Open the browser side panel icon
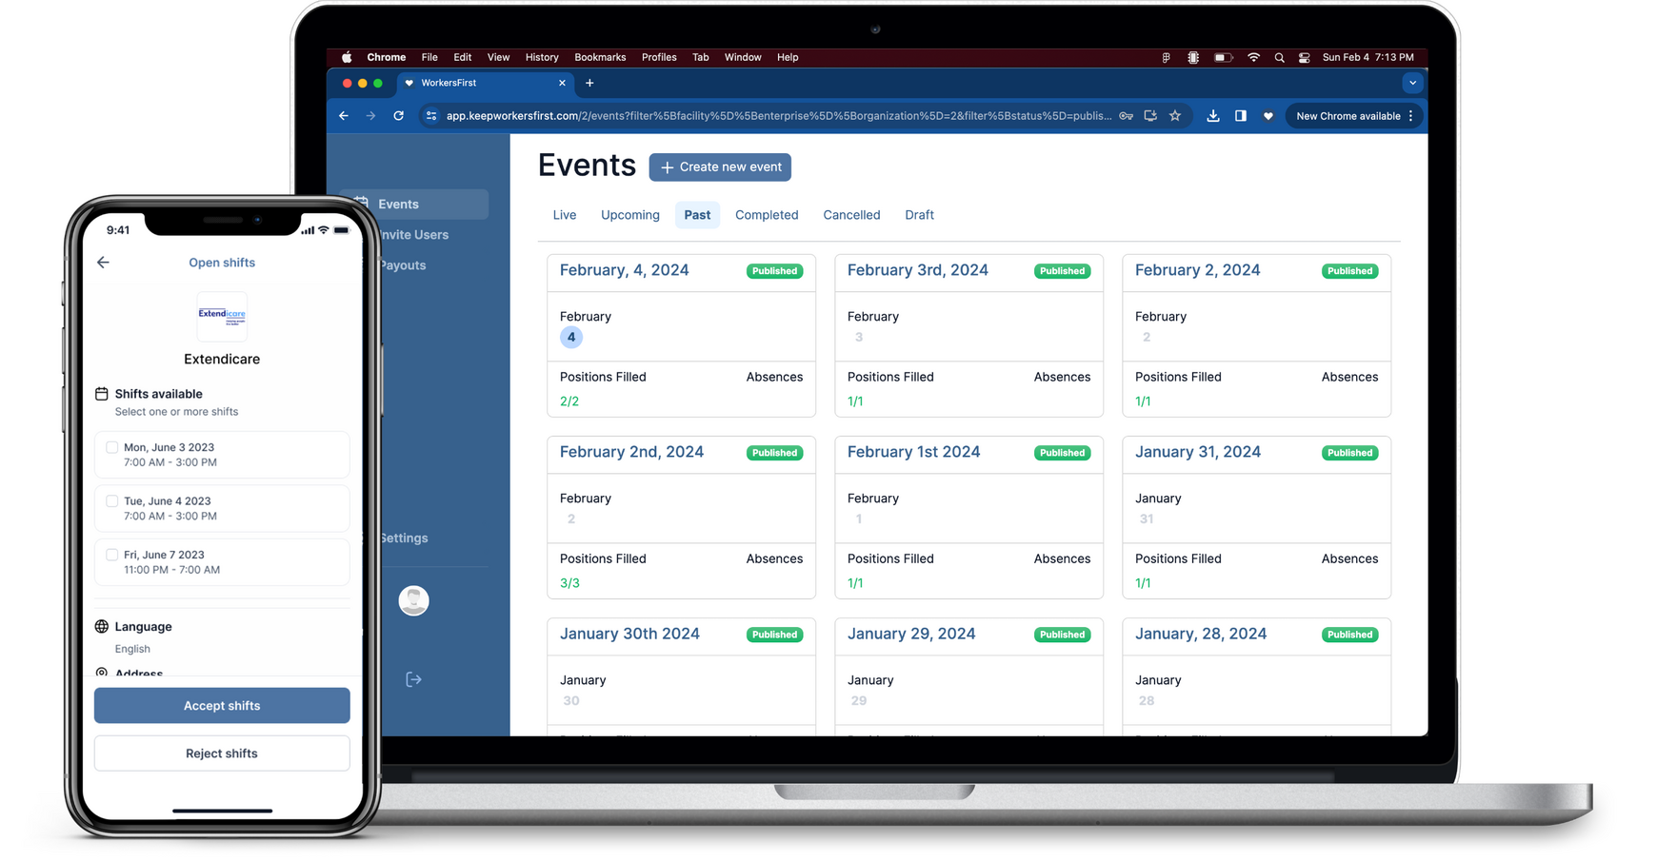1657x861 pixels. (1240, 116)
